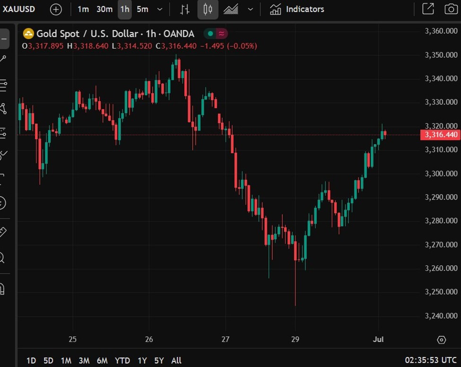Toggle the pink alert badge next to chart title
461x367 pixels.
pyautogui.click(x=220, y=34)
